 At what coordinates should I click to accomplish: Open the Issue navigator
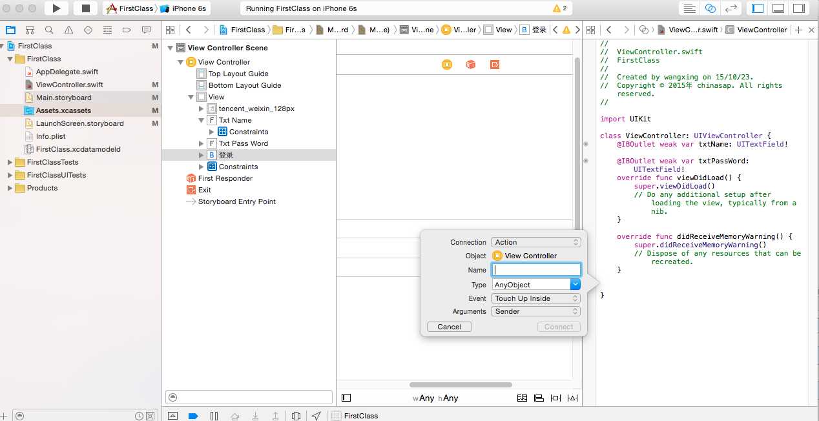pos(68,30)
